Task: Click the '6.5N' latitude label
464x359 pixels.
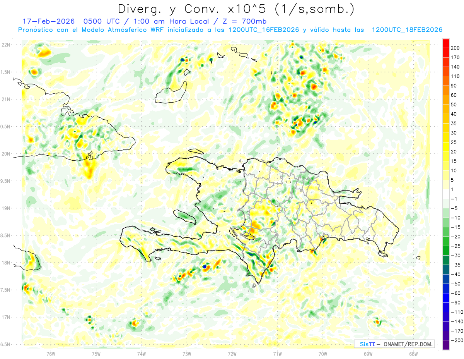Action: pyautogui.click(x=5, y=344)
